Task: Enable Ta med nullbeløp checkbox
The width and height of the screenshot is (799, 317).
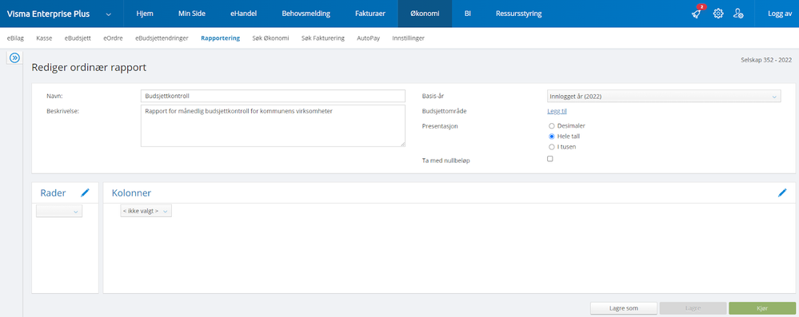Action: 549,159
